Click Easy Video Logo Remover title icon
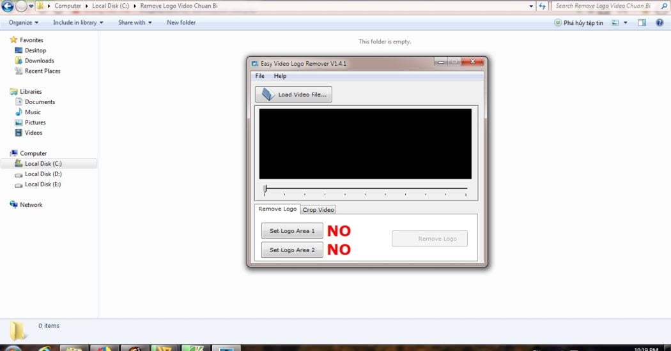This screenshot has height=351, width=671. [254, 64]
